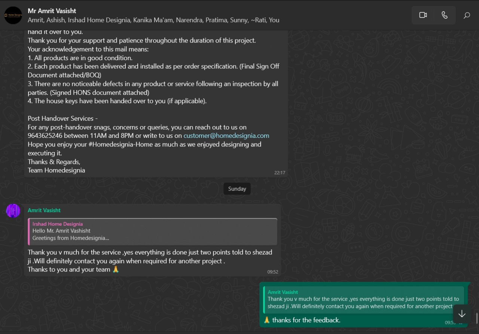Screen dimensions: 479x334
Task: Jump to quoted Amrit Vasisht message in reply
Action: click(363, 300)
